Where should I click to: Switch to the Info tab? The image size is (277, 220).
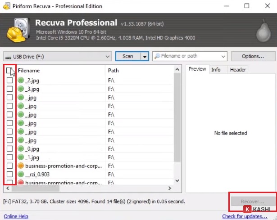(x=216, y=69)
